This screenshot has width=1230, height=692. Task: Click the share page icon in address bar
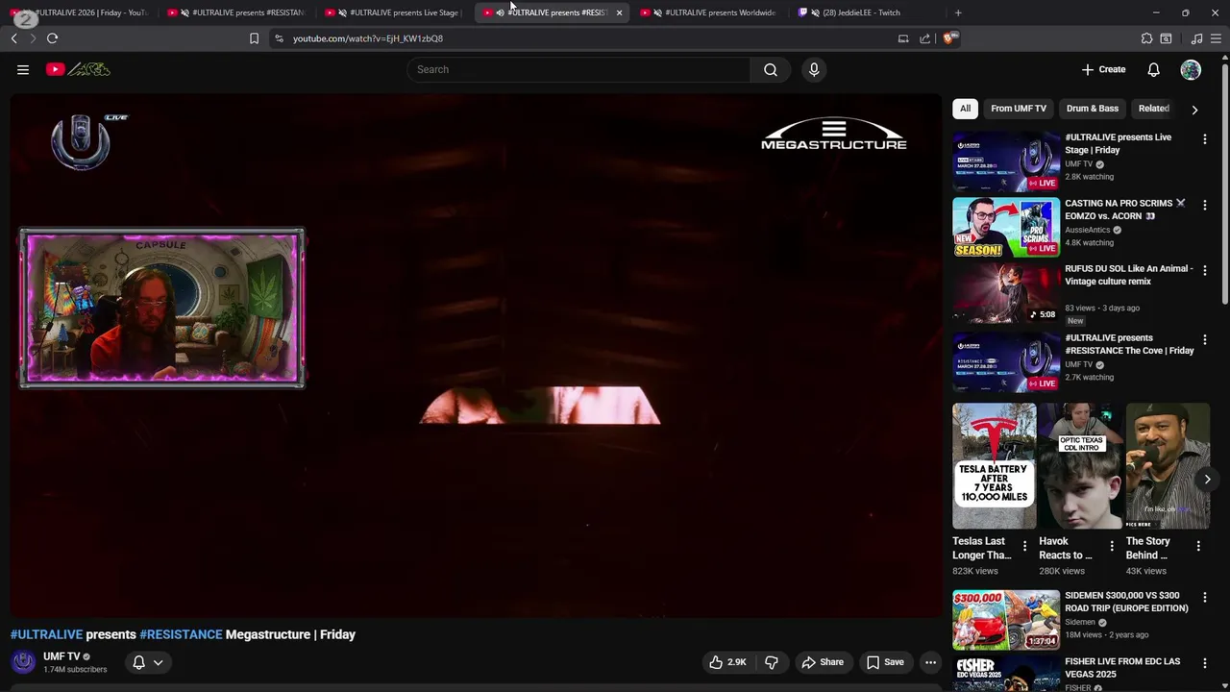(x=924, y=38)
